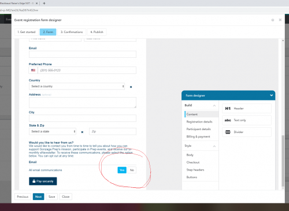Click the Would you like to hear from us heading
Viewport: 289px width, 211px height.
pos(51,142)
